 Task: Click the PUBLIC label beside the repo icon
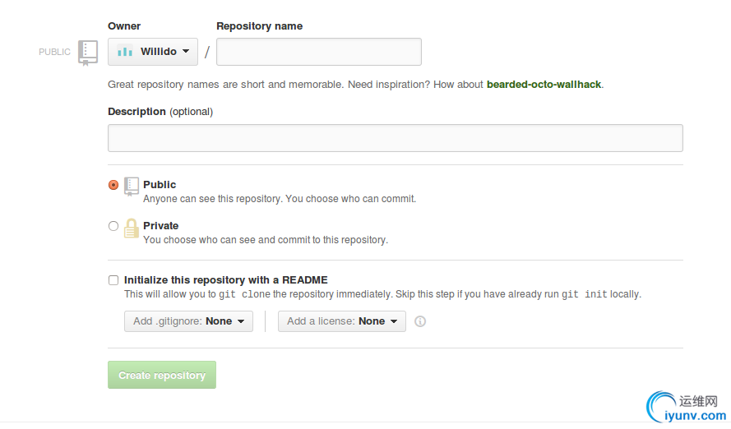click(x=55, y=53)
